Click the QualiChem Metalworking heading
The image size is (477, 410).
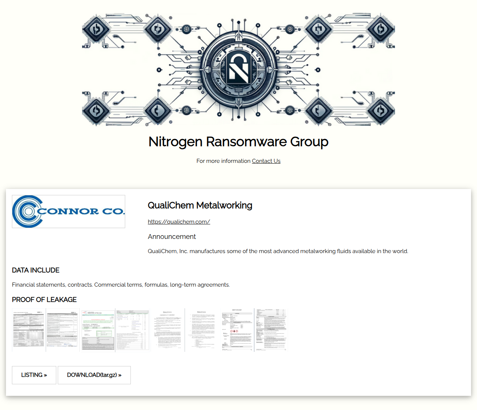[200, 205]
